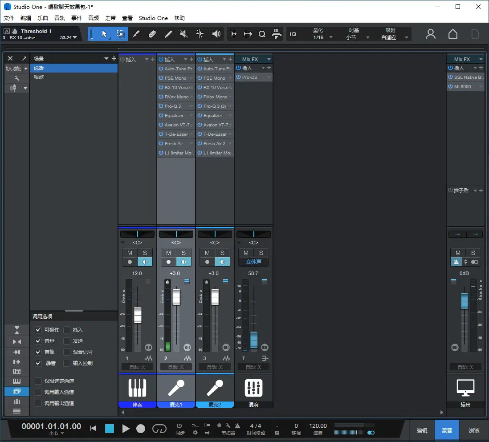This screenshot has width=489, height=442.
Task: Check the 调用输入通道 option
Action: tap(38, 392)
